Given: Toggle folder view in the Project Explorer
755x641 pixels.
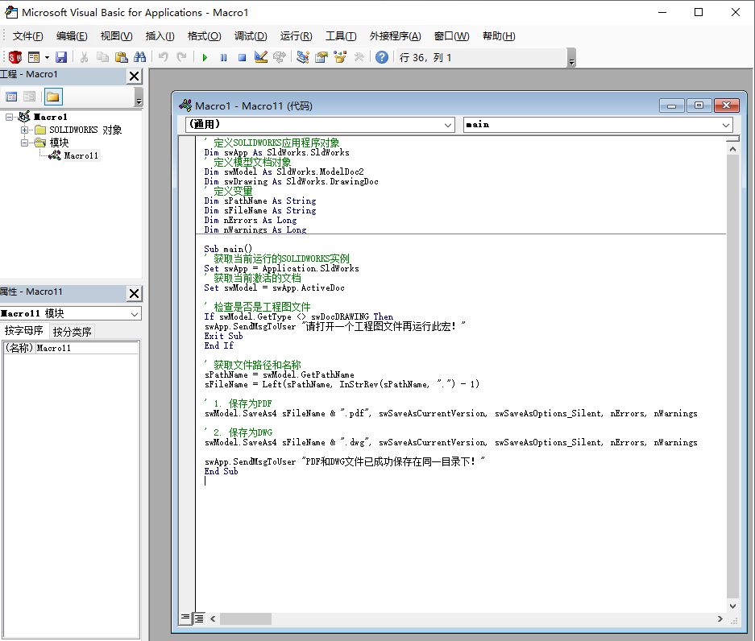Looking at the screenshot, I should point(53,96).
